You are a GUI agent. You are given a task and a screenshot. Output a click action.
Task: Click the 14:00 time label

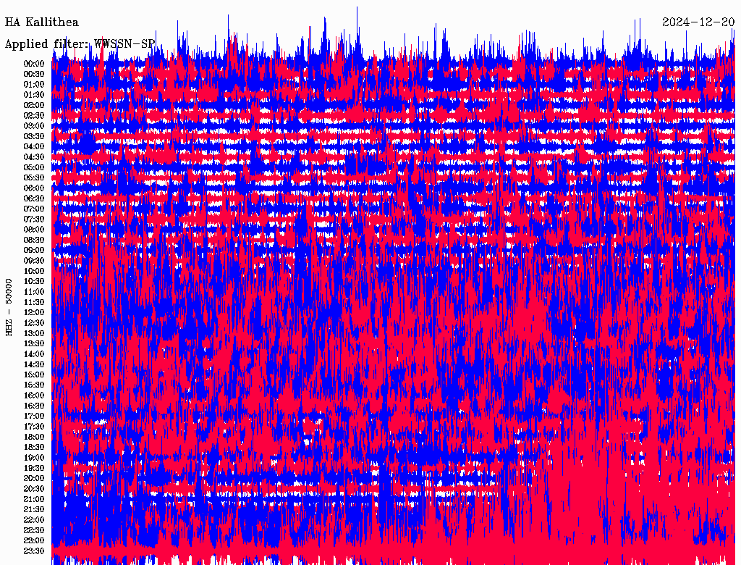(34, 354)
